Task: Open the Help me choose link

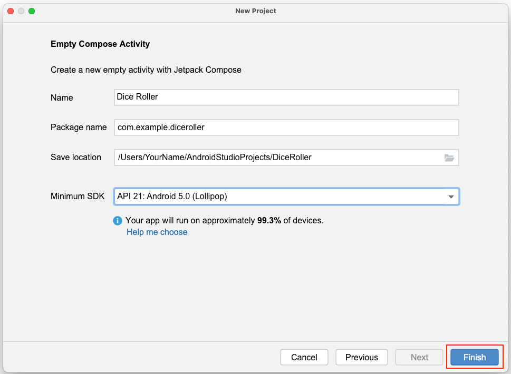Action: pos(157,232)
